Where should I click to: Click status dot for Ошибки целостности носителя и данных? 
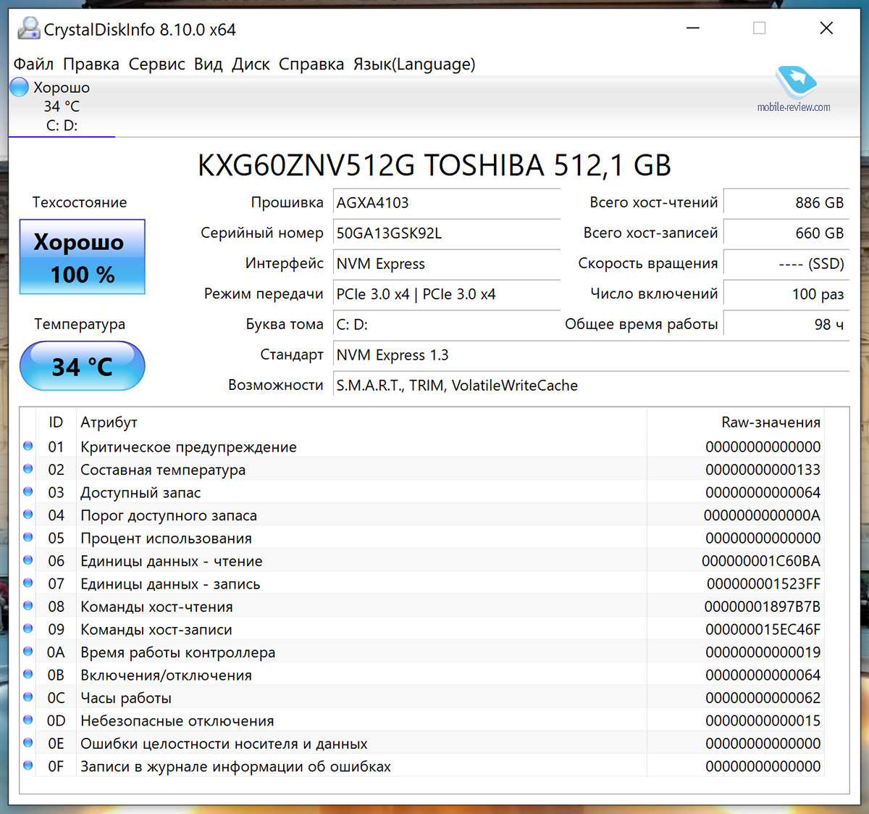(28, 743)
